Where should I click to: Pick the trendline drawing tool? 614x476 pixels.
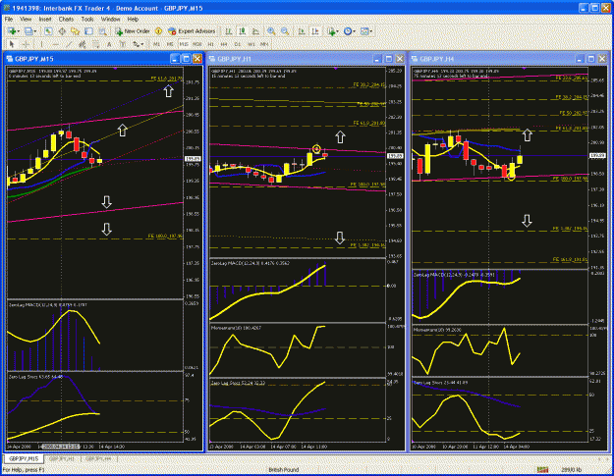69,44
